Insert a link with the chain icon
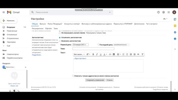 point(110,54)
